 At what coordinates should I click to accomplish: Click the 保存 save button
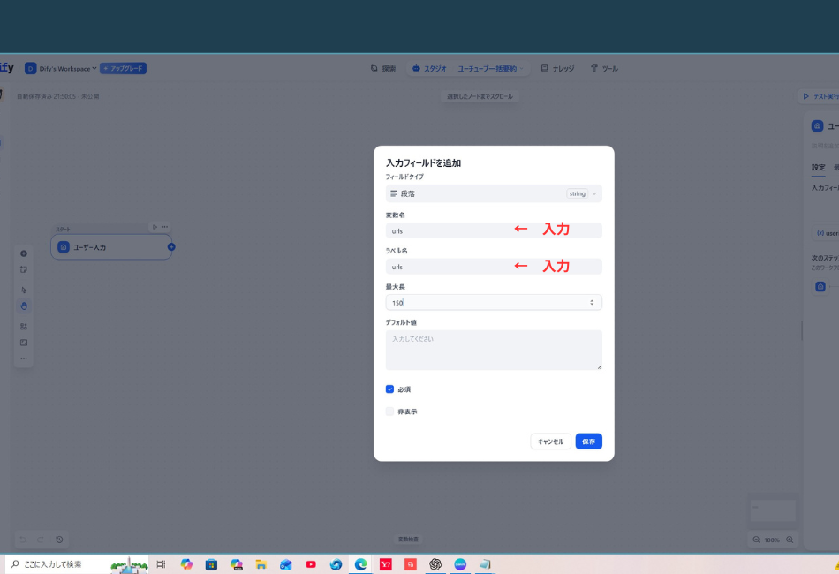pos(588,442)
